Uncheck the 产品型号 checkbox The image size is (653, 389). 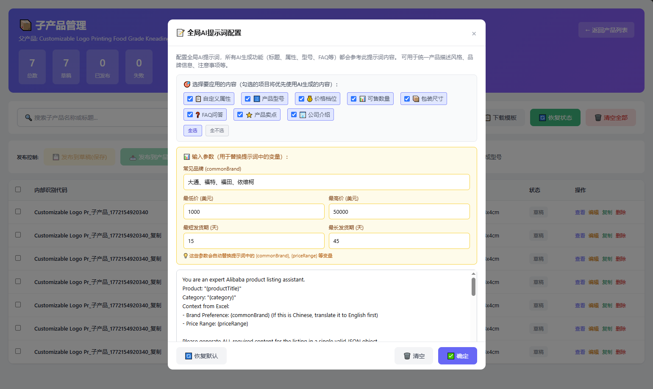pyautogui.click(x=248, y=99)
